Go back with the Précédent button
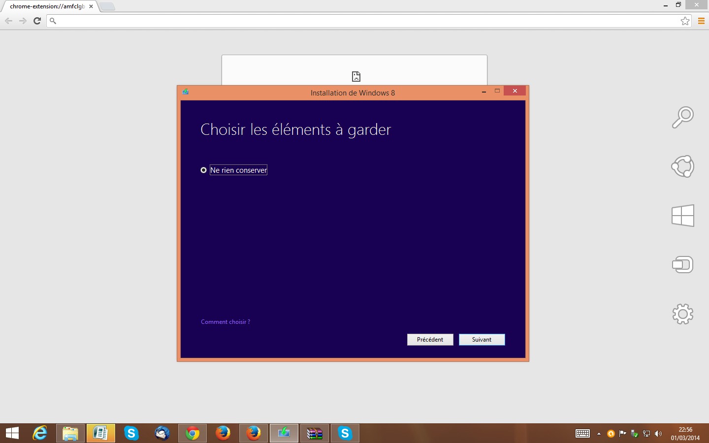The width and height of the screenshot is (709, 443). pos(430,340)
